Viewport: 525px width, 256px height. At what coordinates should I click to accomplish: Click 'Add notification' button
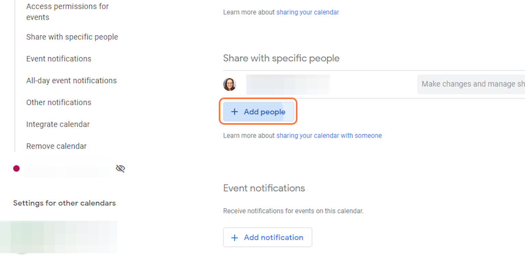point(267,237)
